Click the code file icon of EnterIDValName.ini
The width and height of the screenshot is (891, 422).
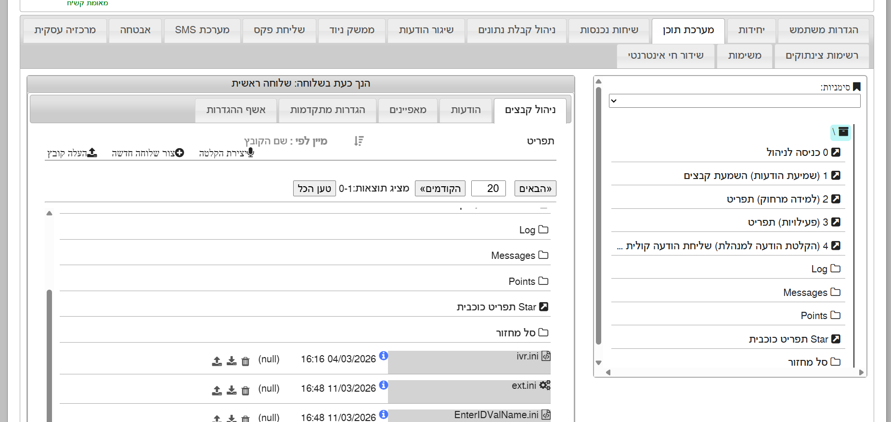[546, 415]
